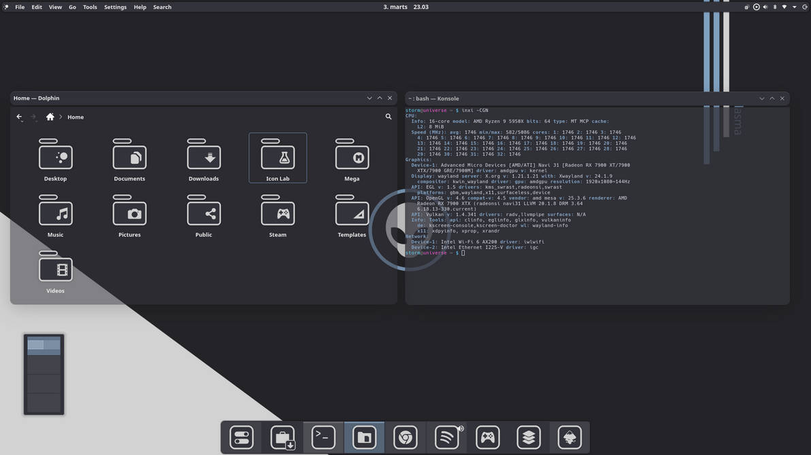Open Spotify from the dock

[446, 437]
